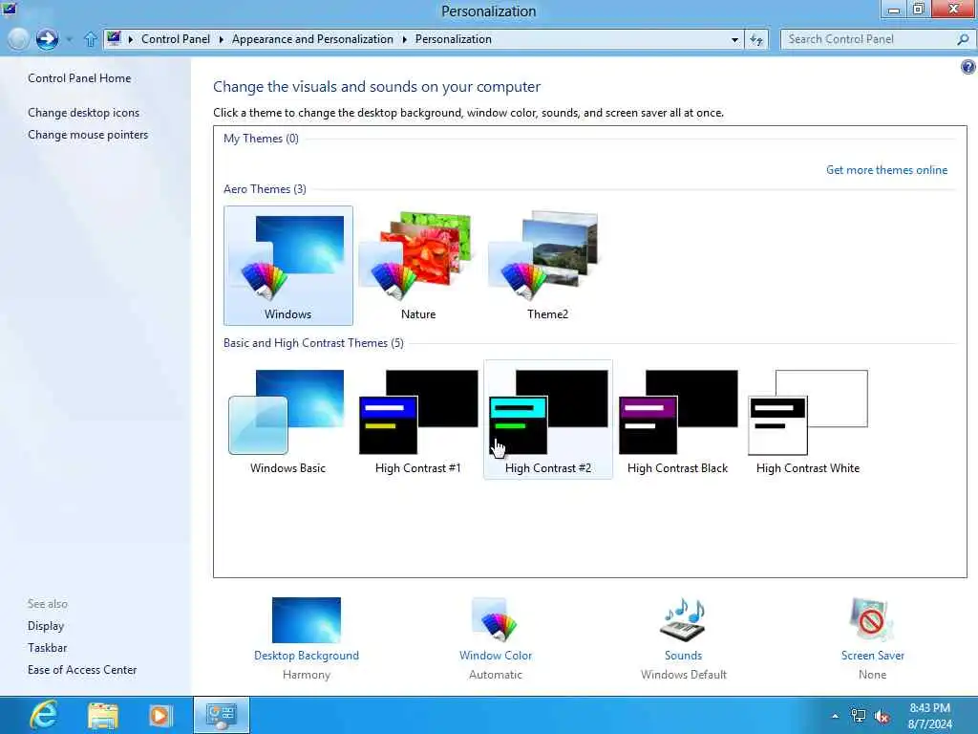The image size is (978, 734).
Task: Click Control Panel breadcrumb
Action: [x=176, y=38]
